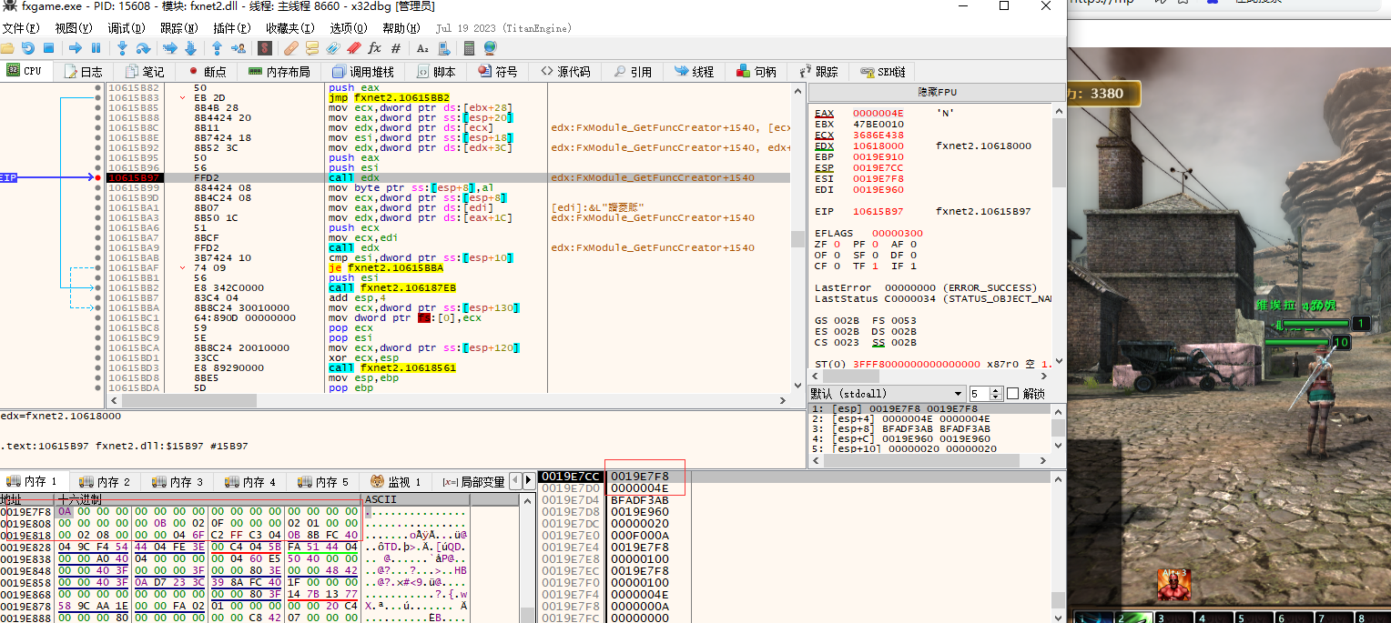Click the restart debugging toolbar icon
The height and width of the screenshot is (623, 1391).
point(28,48)
